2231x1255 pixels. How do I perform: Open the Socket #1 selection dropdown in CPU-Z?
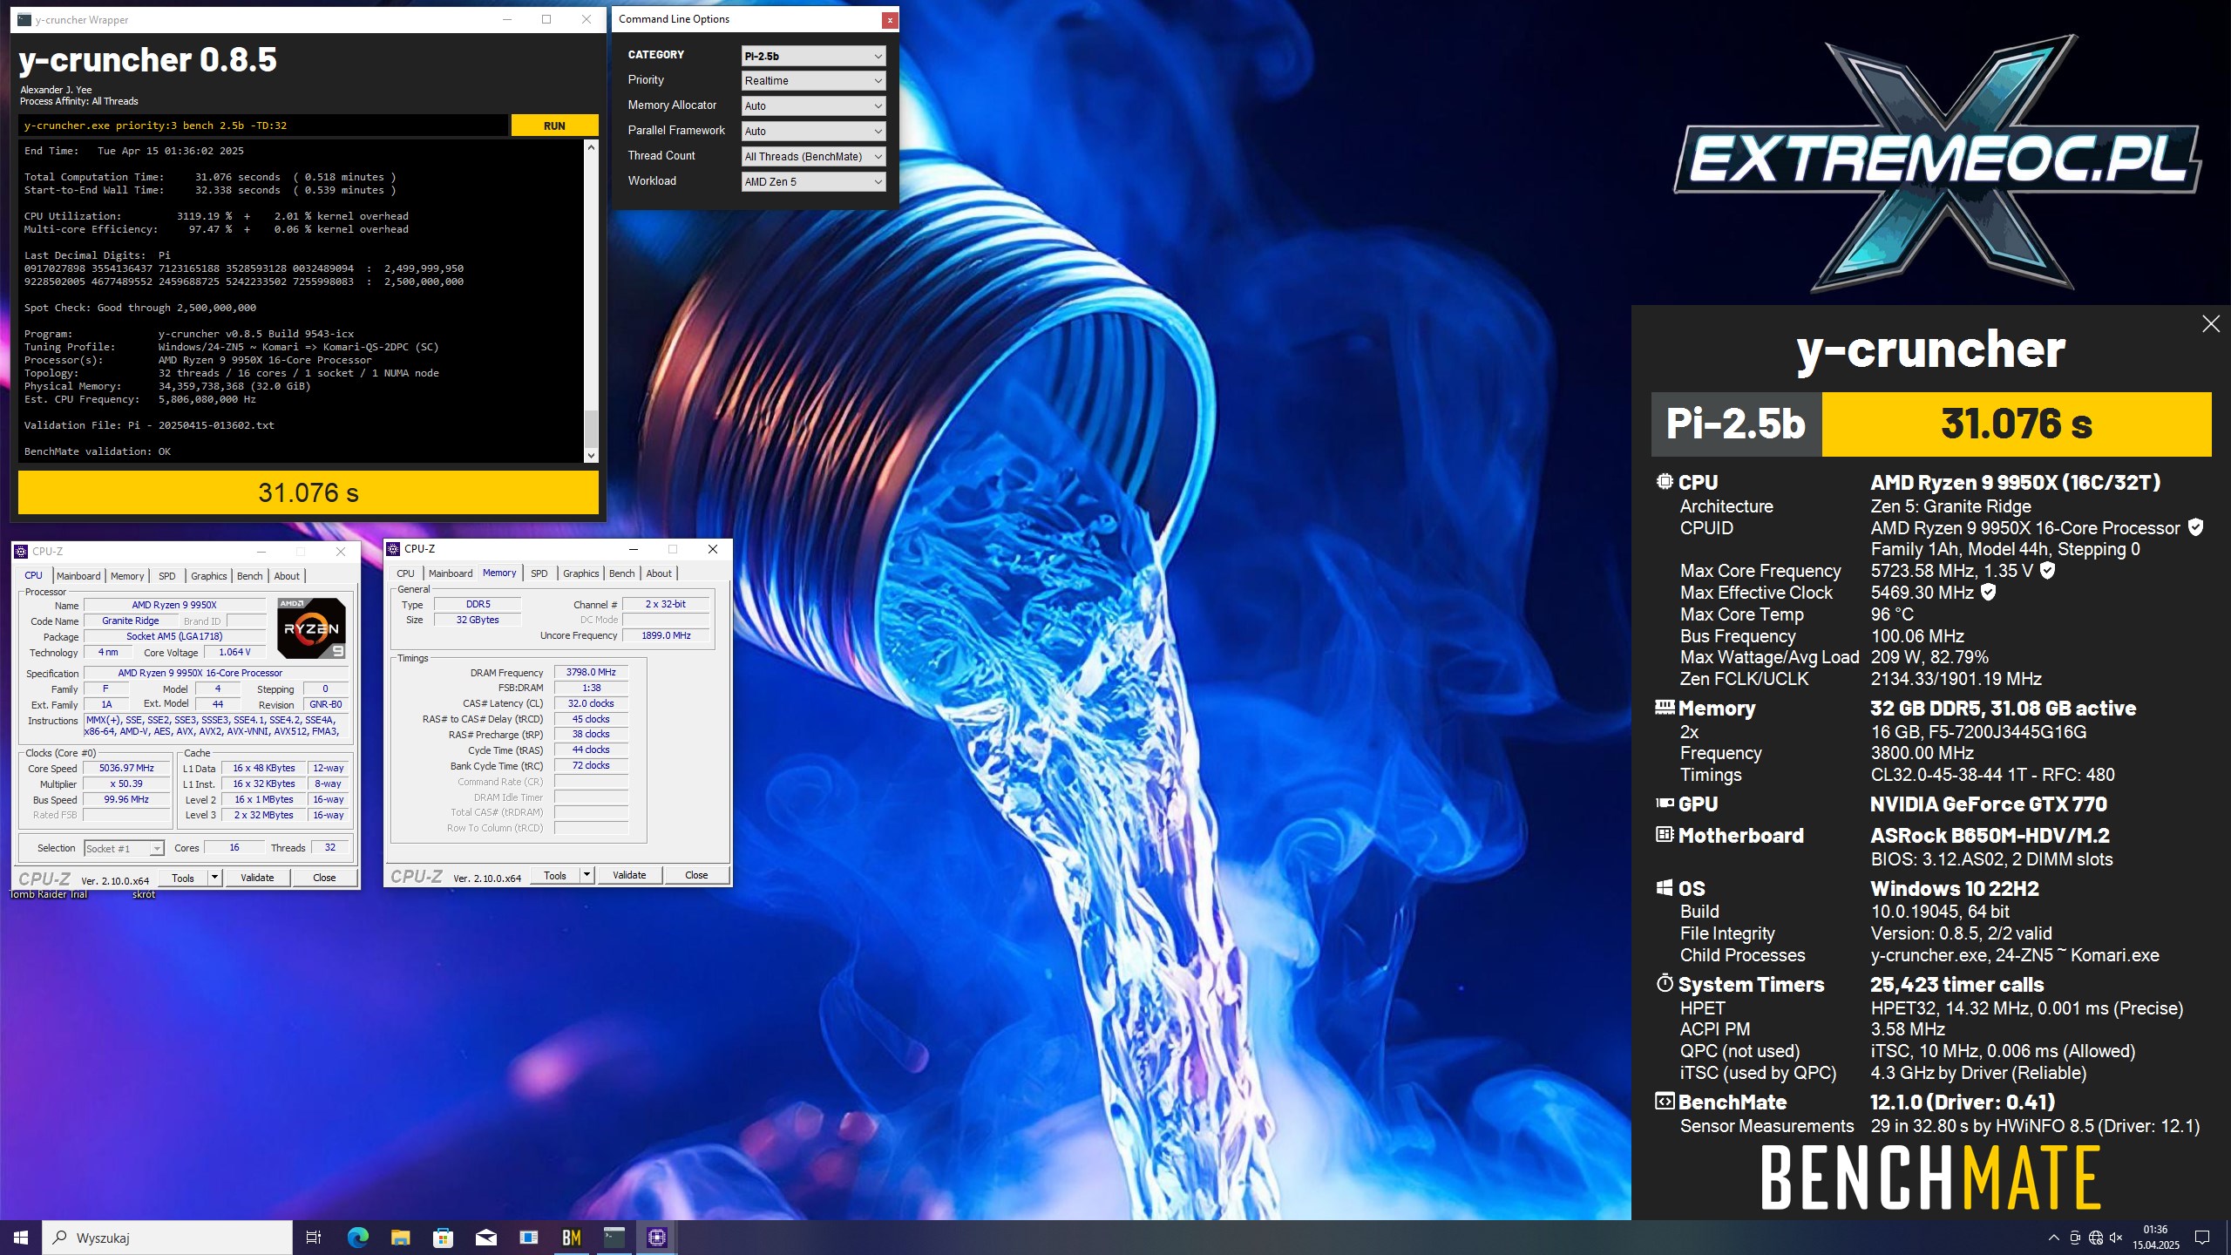[x=124, y=848]
